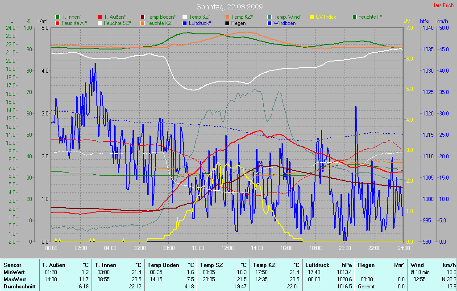Click the 'Durchschnitt' row label

(20, 287)
